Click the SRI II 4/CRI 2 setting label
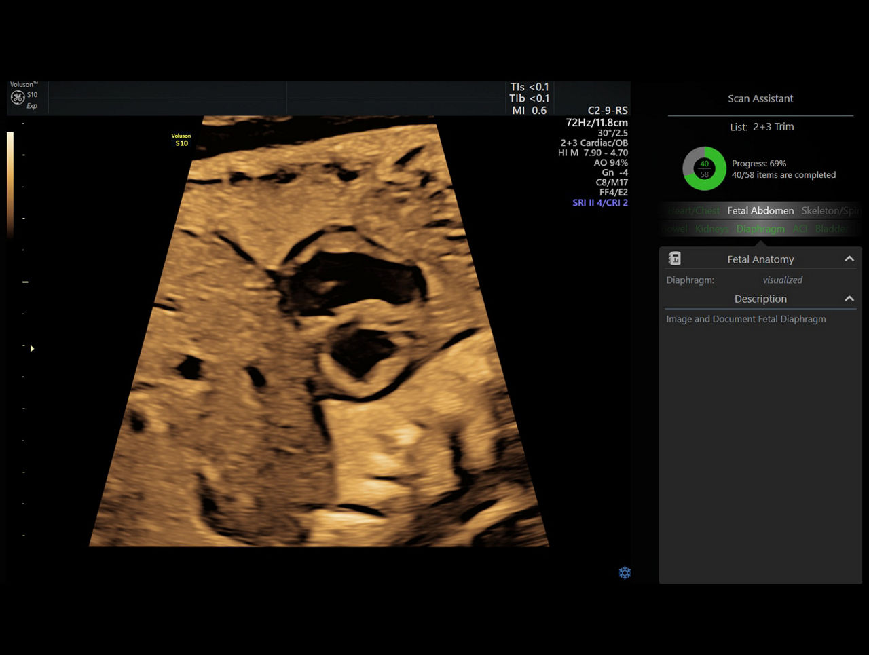The width and height of the screenshot is (869, 655). coord(600,202)
